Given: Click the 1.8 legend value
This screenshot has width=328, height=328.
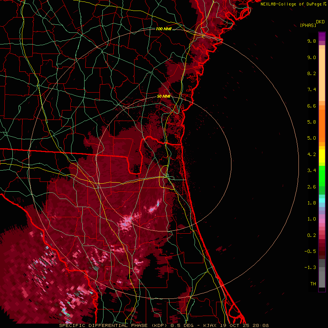Looking at the screenshot, I should 312,203.
